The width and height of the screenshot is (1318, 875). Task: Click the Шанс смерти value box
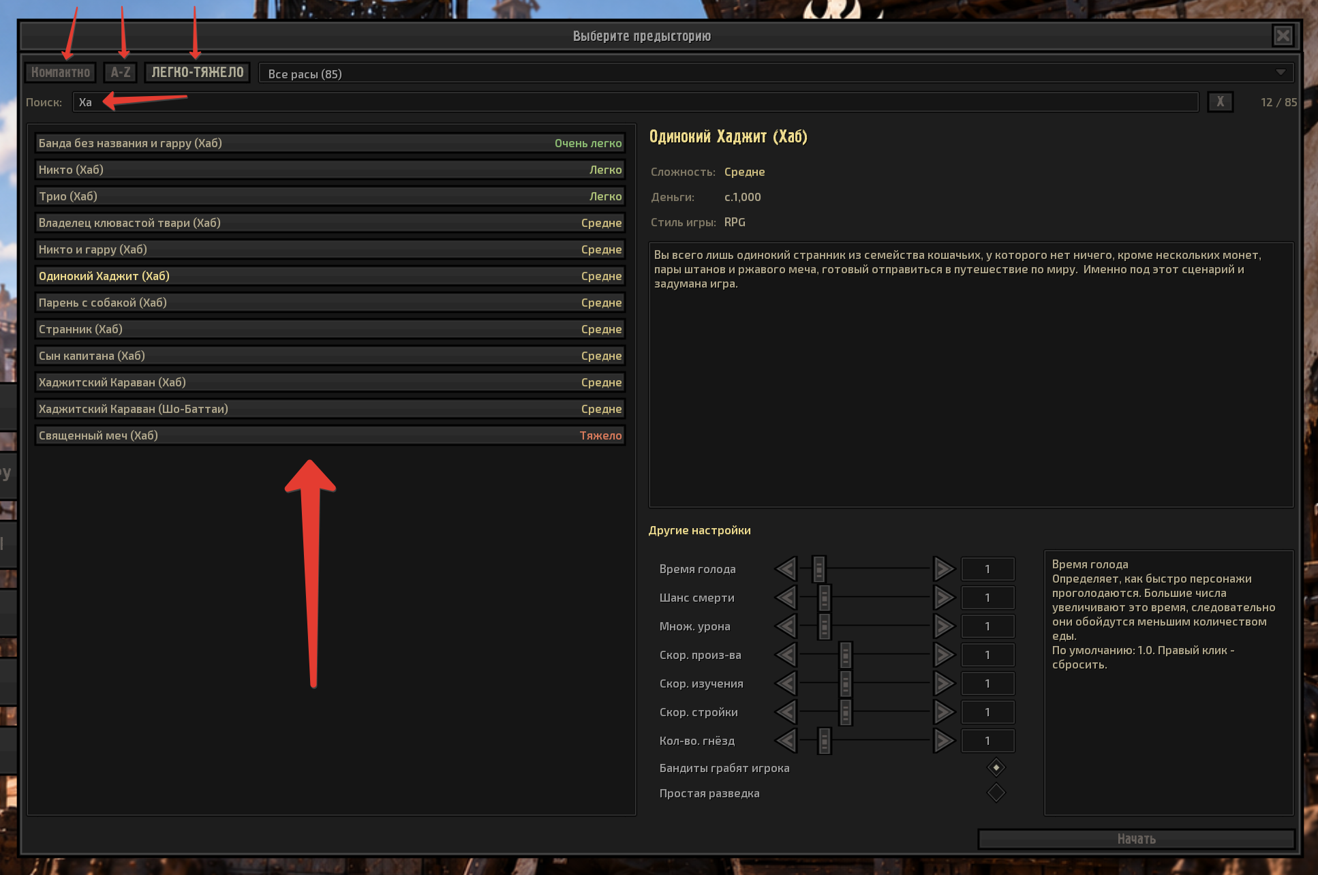pyautogui.click(x=987, y=598)
